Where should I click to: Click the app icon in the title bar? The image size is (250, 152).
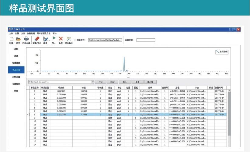(x=10, y=29)
